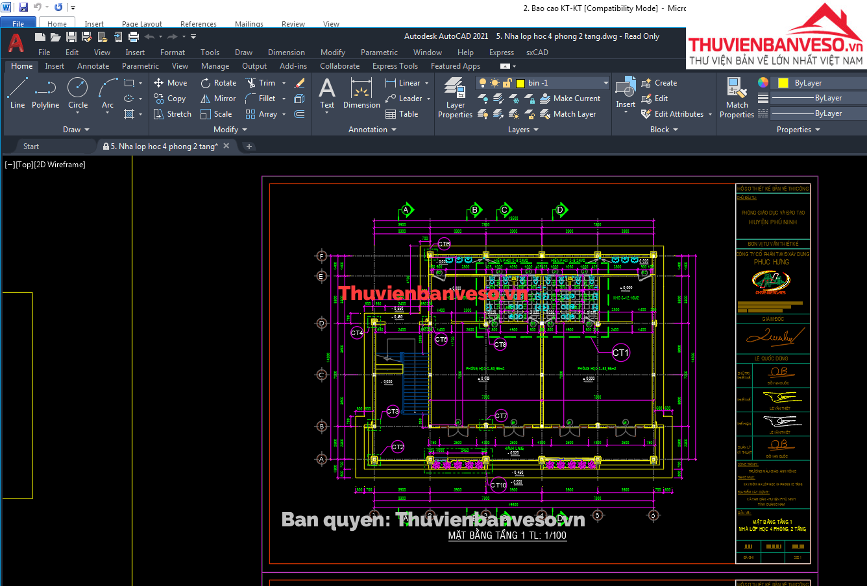Image resolution: width=867 pixels, height=586 pixels.
Task: Expand the Draw panel
Action: (x=76, y=130)
